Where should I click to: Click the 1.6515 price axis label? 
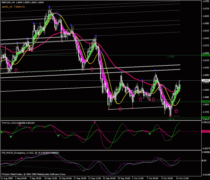(206, 31)
